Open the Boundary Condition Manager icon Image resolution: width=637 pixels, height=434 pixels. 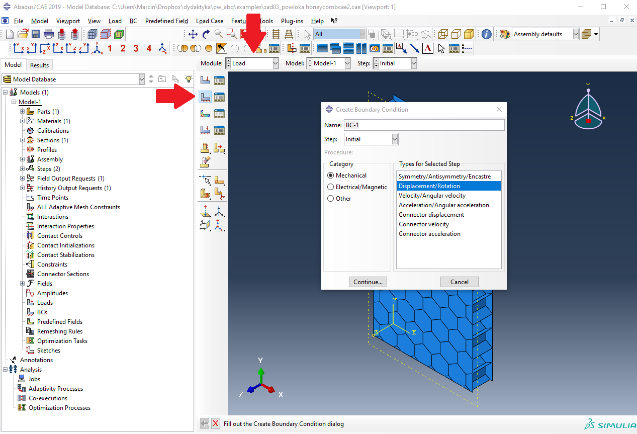(x=219, y=97)
